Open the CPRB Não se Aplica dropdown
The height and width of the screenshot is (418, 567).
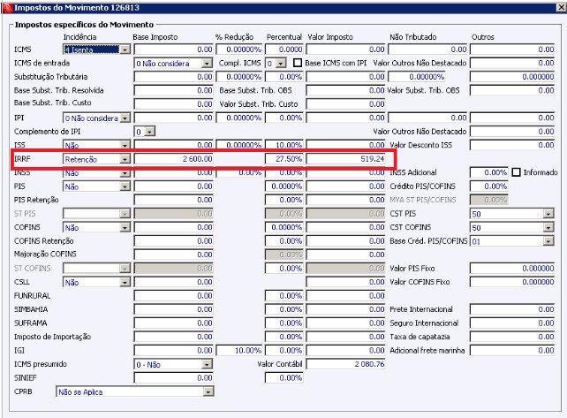208,392
